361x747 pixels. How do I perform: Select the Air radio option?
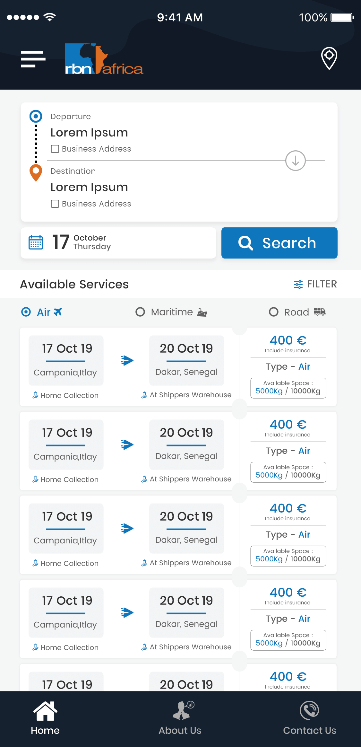[x=26, y=312]
